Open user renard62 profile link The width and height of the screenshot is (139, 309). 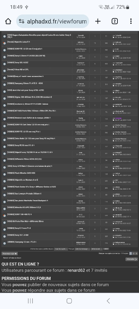tap(76, 270)
